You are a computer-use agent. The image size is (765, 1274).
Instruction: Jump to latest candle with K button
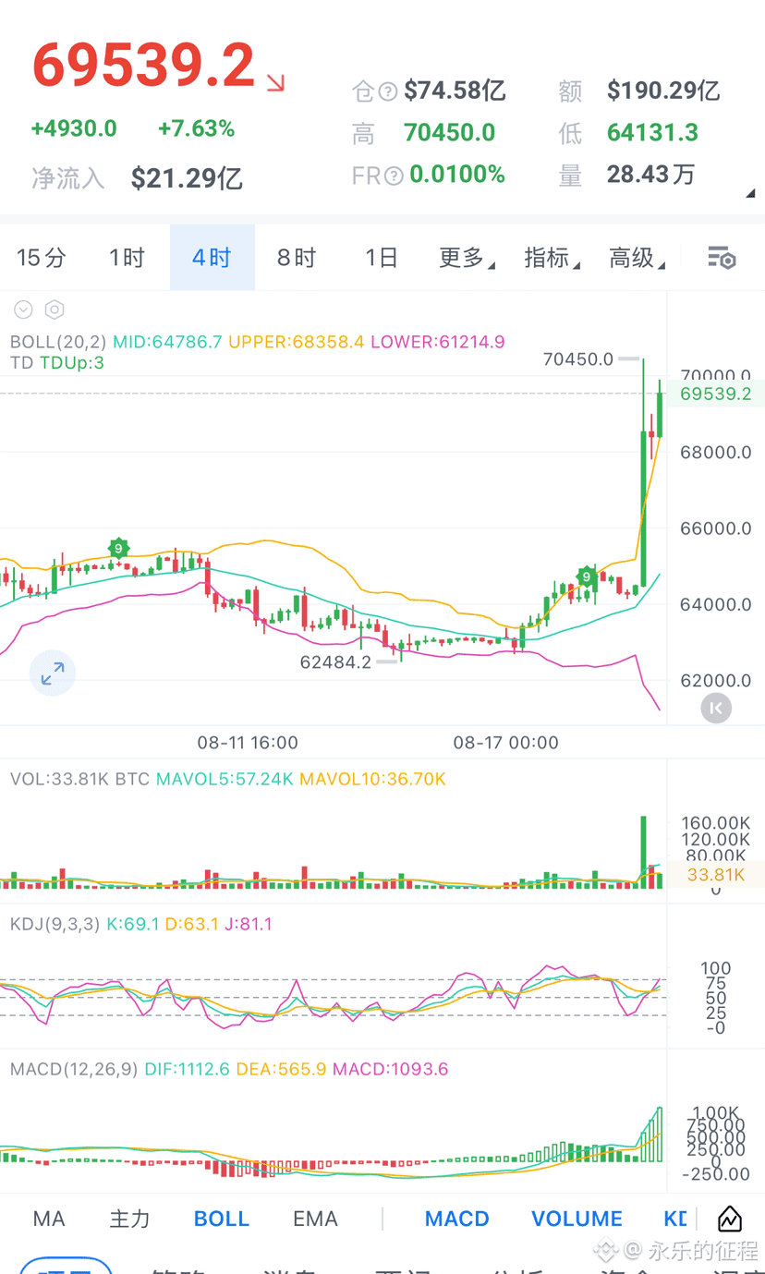[716, 709]
